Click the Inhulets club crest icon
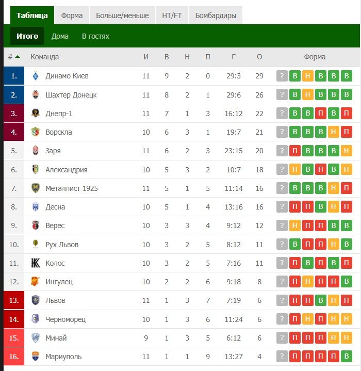The height and width of the screenshot is (371, 361). (36, 282)
